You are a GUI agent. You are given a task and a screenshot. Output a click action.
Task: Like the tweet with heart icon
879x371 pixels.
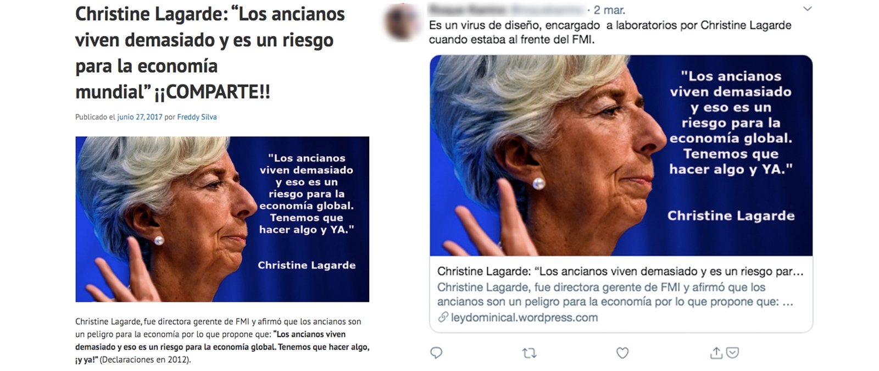(x=622, y=353)
